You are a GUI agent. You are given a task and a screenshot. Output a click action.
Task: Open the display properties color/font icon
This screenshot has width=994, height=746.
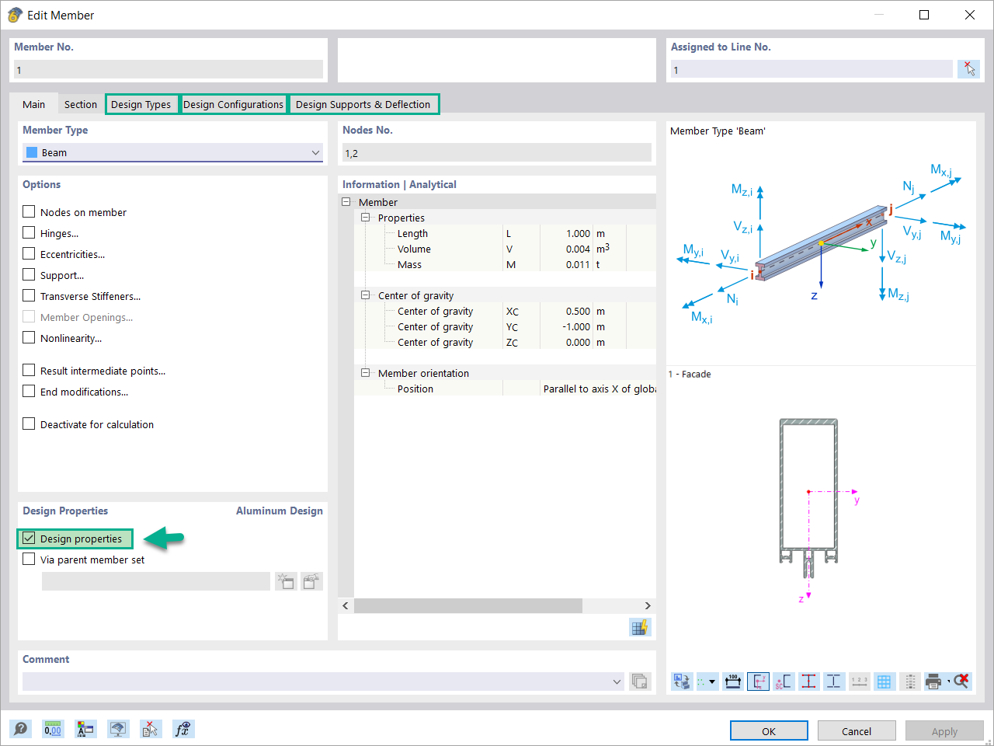tap(85, 729)
